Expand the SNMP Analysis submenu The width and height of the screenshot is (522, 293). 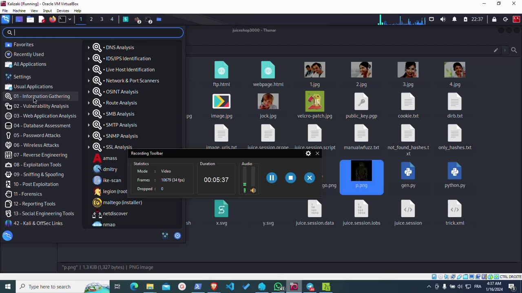(x=113, y=136)
